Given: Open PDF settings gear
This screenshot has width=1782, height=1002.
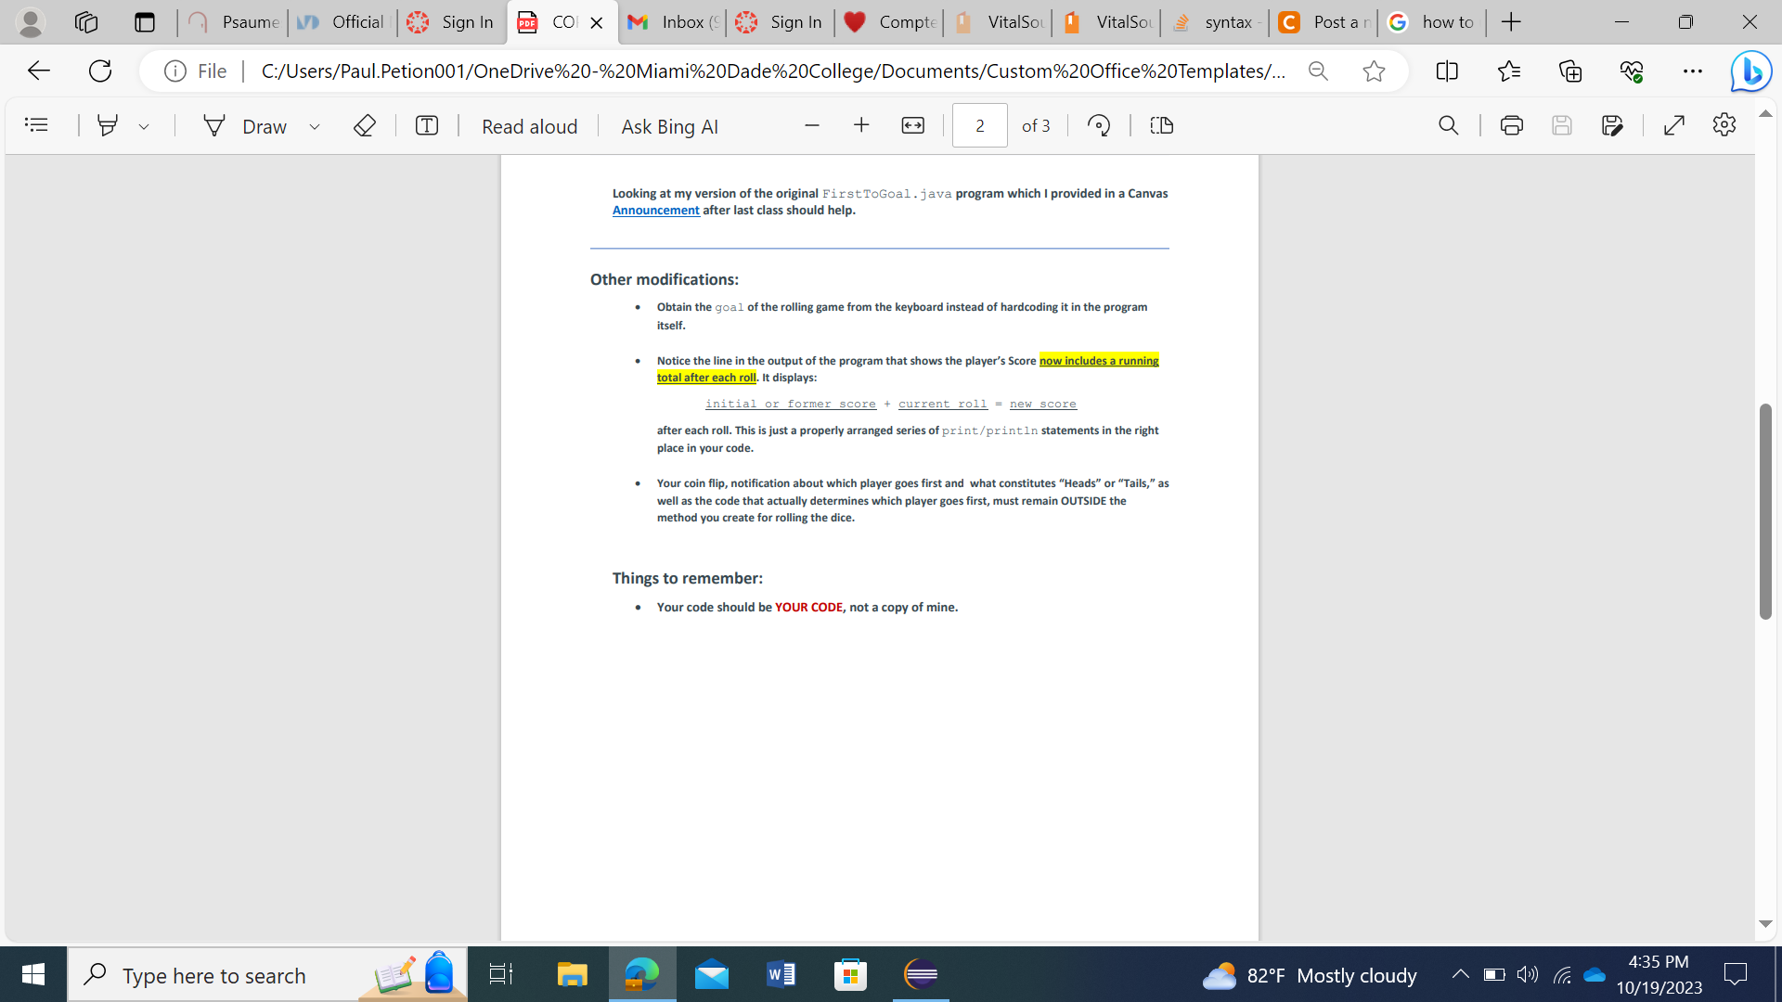Looking at the screenshot, I should pyautogui.click(x=1724, y=125).
